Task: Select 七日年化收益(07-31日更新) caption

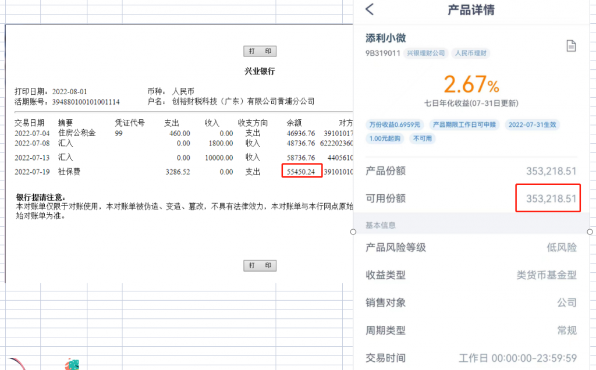Action: pyautogui.click(x=471, y=104)
